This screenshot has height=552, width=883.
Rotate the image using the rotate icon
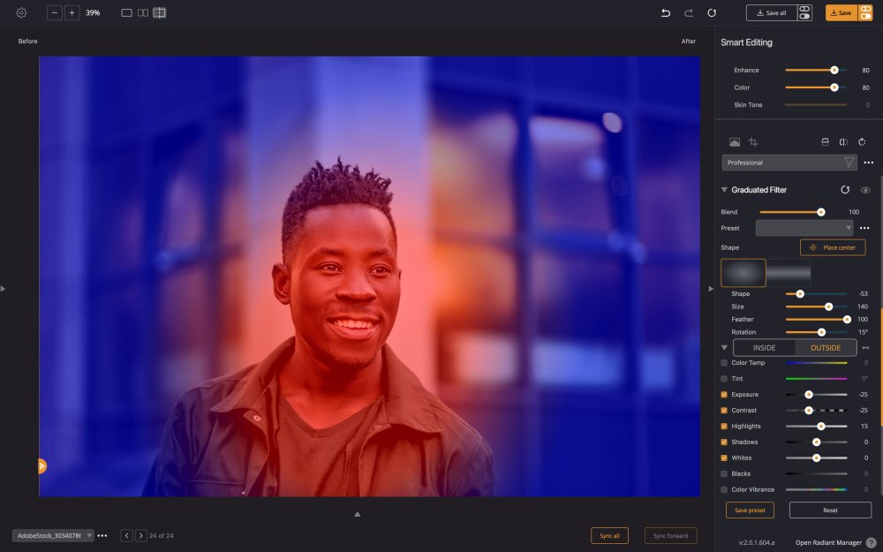tap(864, 141)
